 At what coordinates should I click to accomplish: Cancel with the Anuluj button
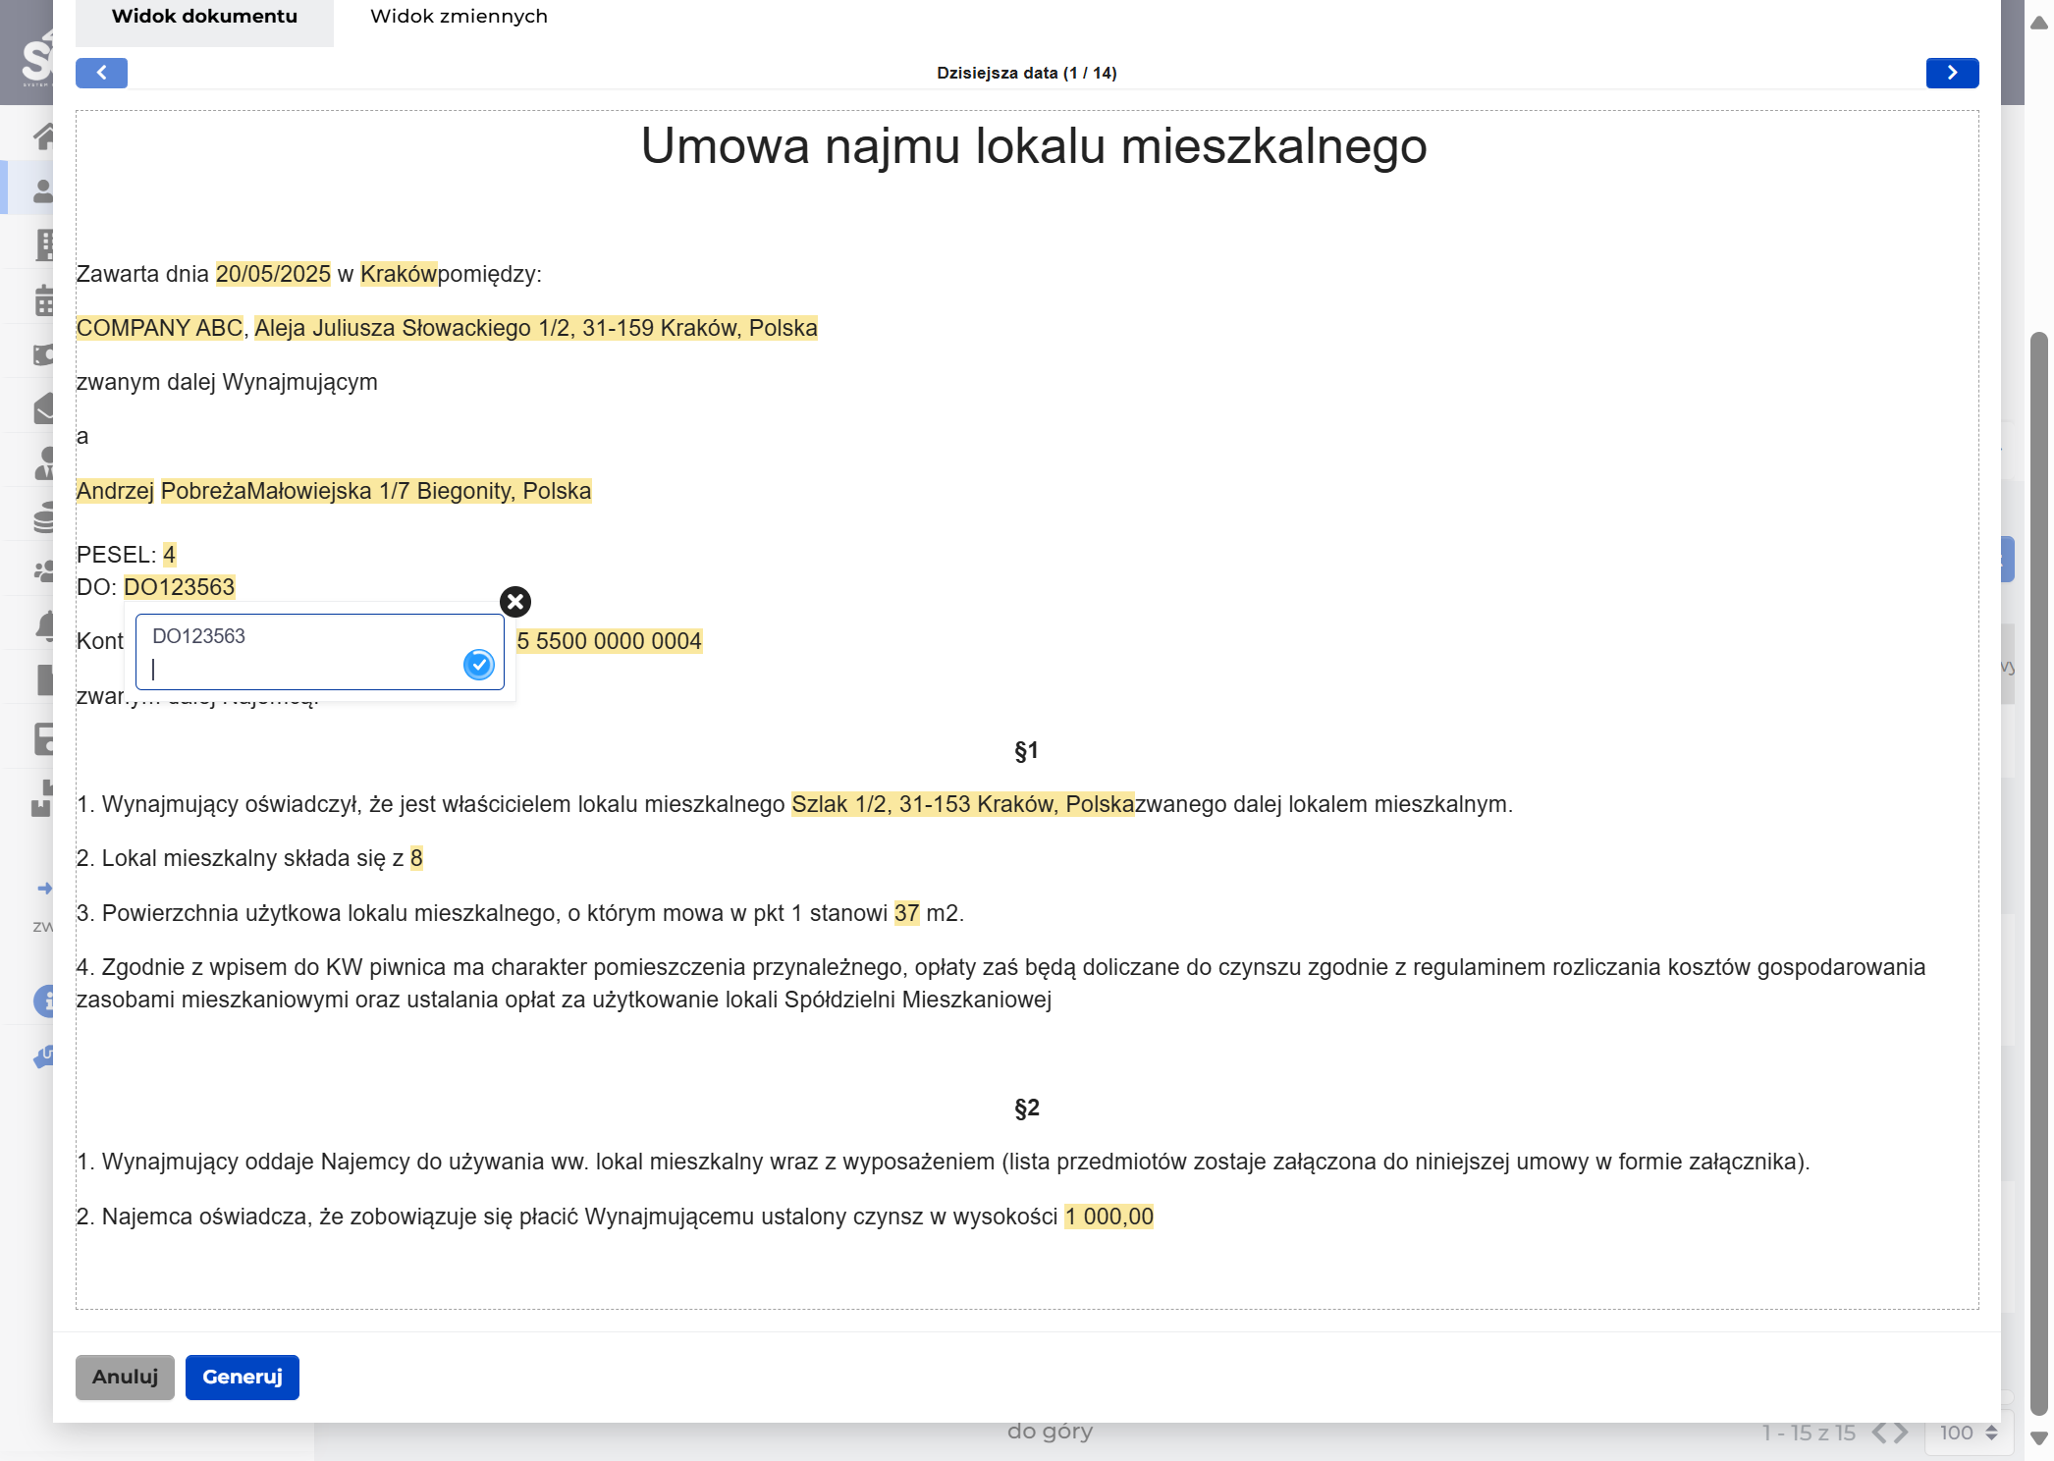125,1377
